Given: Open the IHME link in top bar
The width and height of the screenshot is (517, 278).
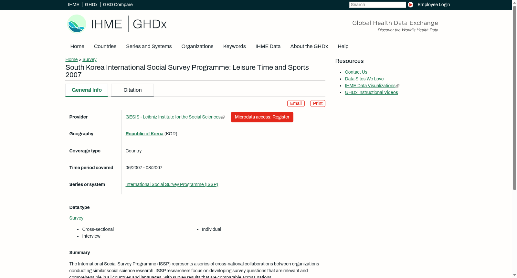Looking at the screenshot, I should coord(74,5).
